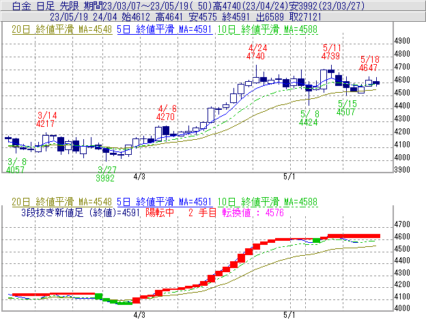Click the 4/3 date label on lower chart

click(139, 315)
